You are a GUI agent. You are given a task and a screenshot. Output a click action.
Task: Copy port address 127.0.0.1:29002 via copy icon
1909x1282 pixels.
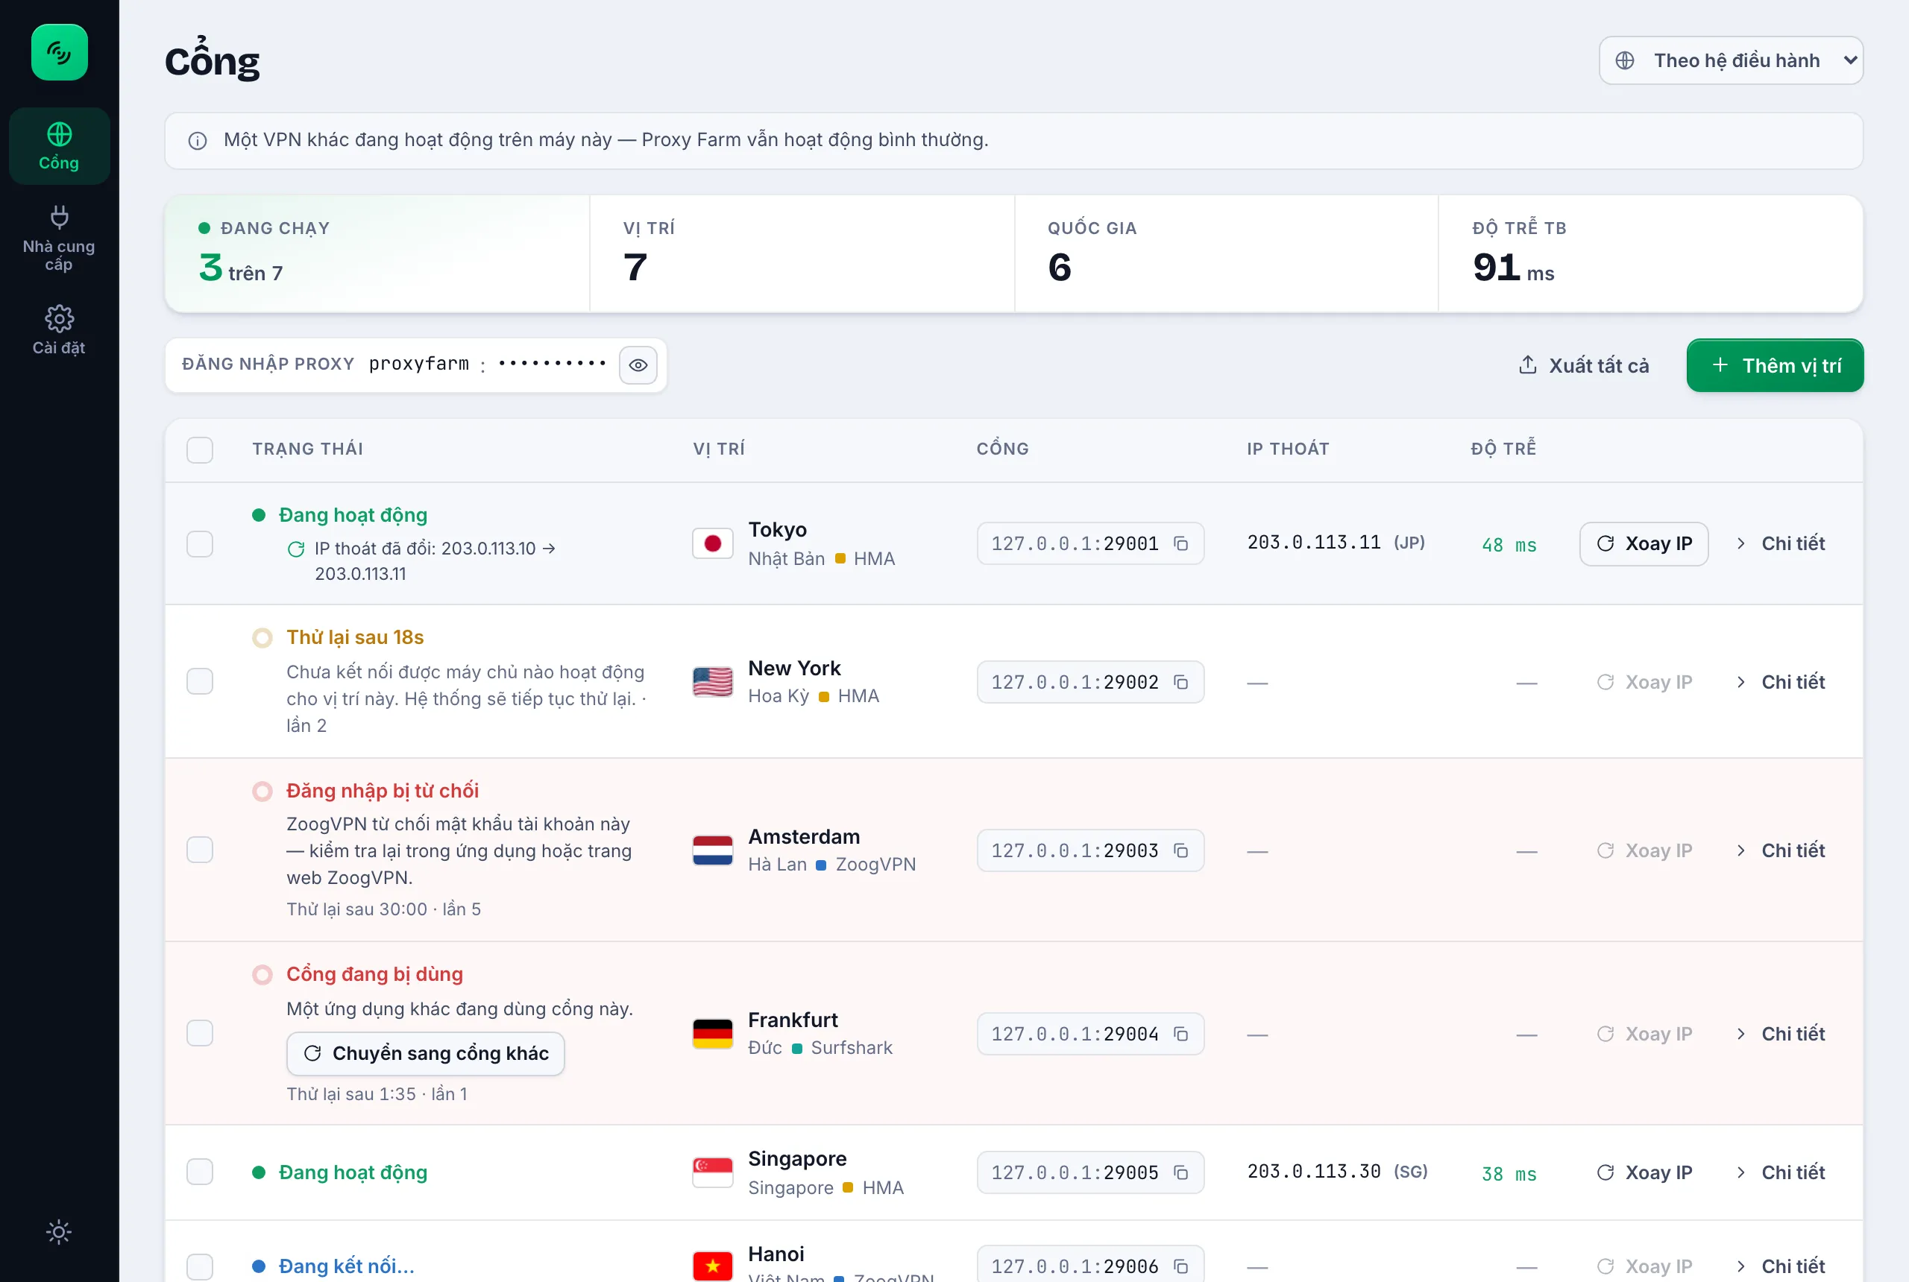point(1181,682)
